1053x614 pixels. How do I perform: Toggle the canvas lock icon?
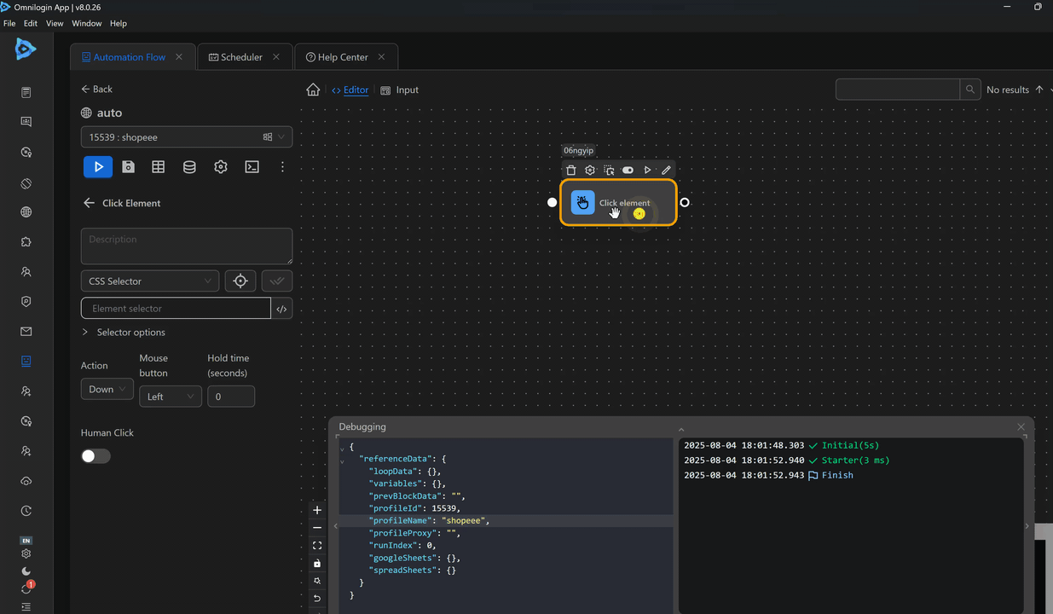pos(317,563)
